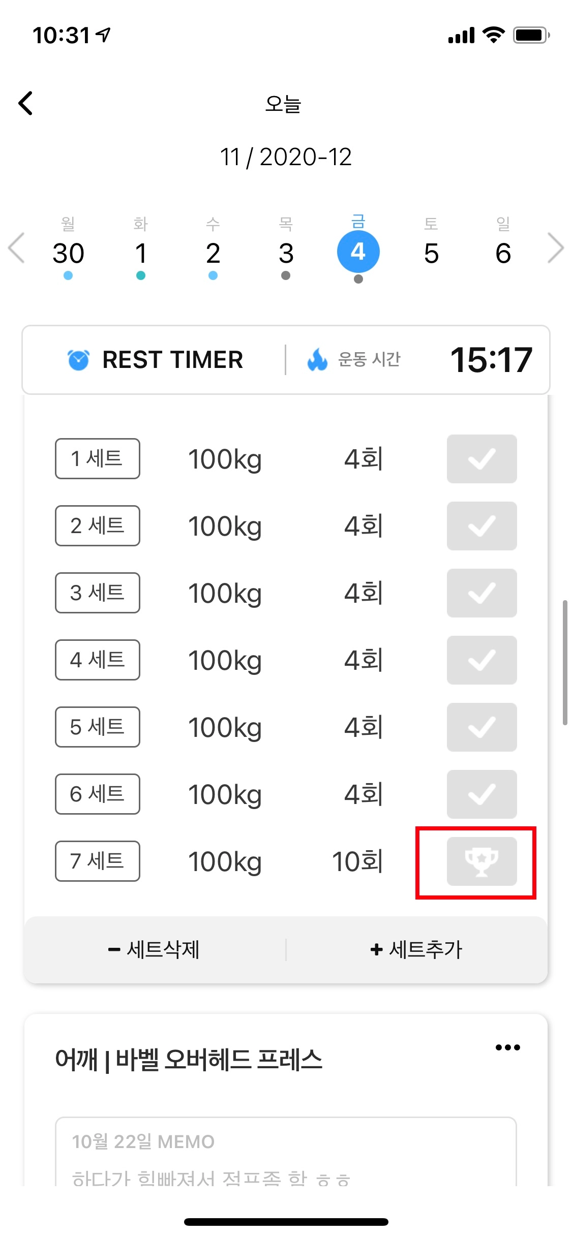This screenshot has height=1238, width=572.
Task: Tap the back arrow icon
Action: (x=26, y=104)
